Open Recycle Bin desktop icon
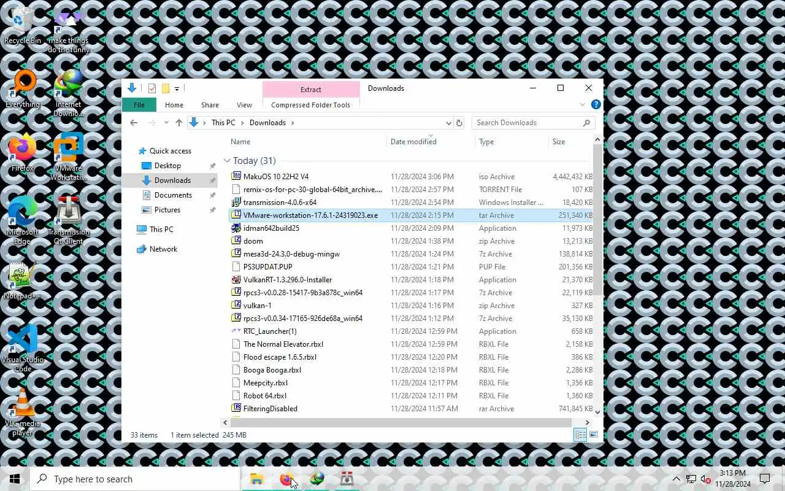Viewport: 785px width, 491px height. (23, 26)
